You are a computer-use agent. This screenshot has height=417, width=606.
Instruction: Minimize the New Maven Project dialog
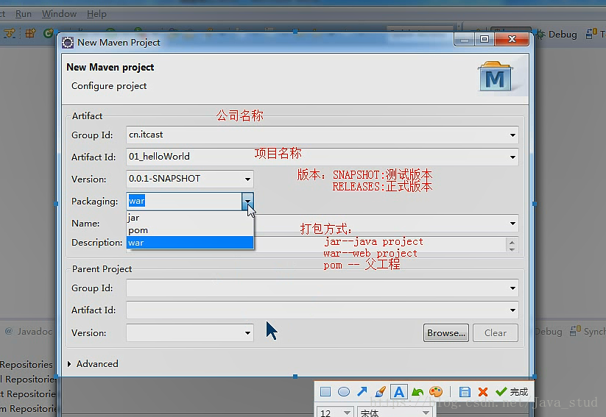pyautogui.click(x=465, y=39)
